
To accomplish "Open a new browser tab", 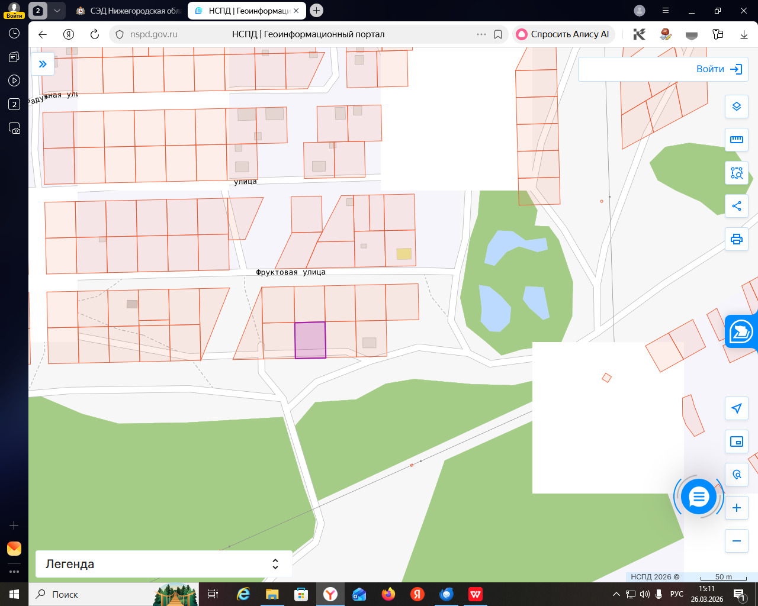I will click(317, 11).
